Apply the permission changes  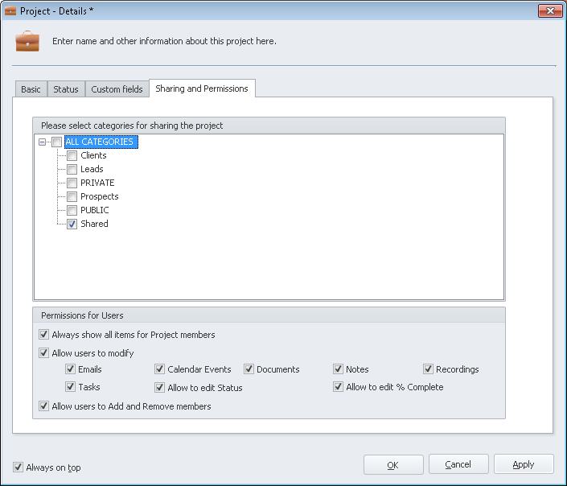(523, 464)
